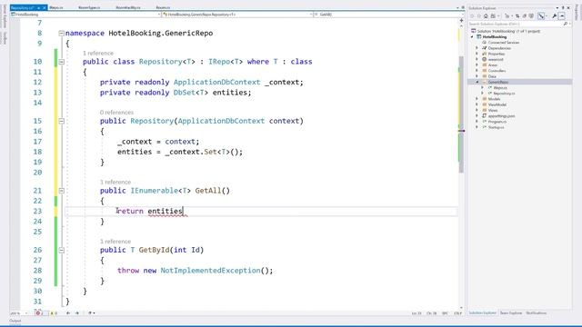Click the Switch Views icon in Solution Explorer
Screen dimensions: 582x327
tap(493, 16)
